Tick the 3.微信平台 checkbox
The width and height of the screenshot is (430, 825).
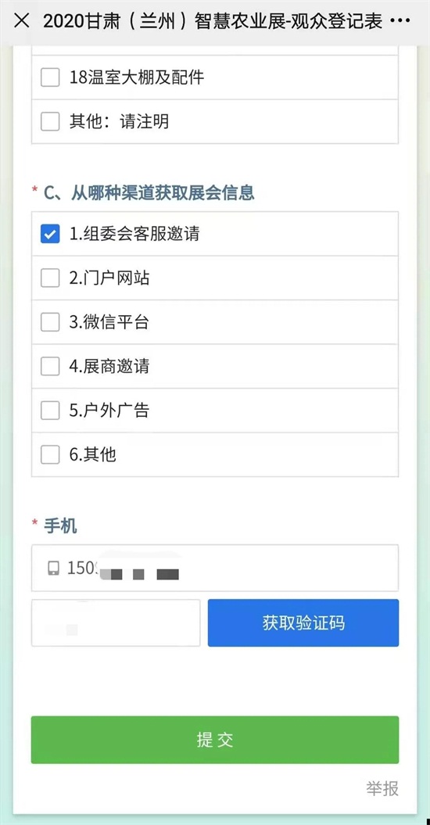click(50, 322)
